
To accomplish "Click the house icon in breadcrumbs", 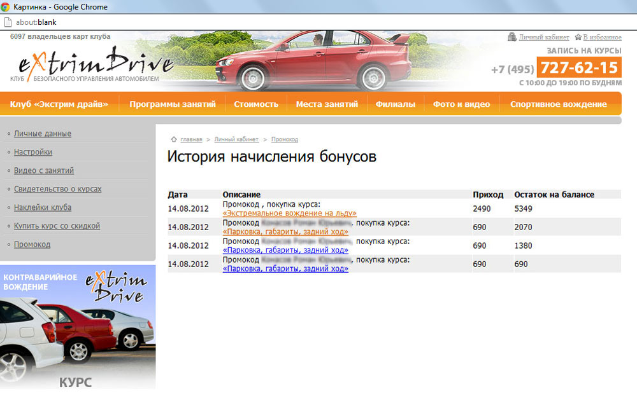I will 173,139.
